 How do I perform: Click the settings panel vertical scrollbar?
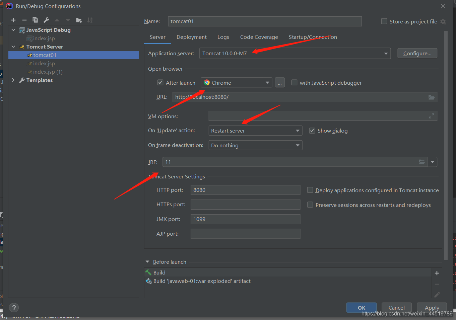(x=446, y=146)
